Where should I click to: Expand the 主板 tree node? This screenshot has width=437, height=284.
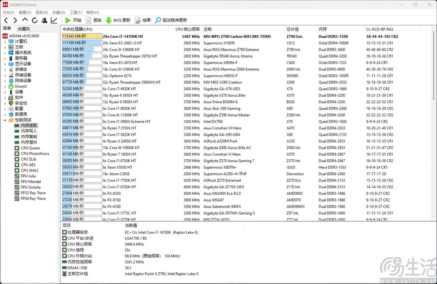click(5, 47)
